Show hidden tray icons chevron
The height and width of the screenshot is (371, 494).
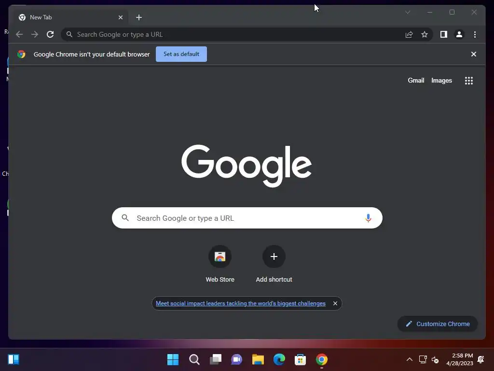409,359
